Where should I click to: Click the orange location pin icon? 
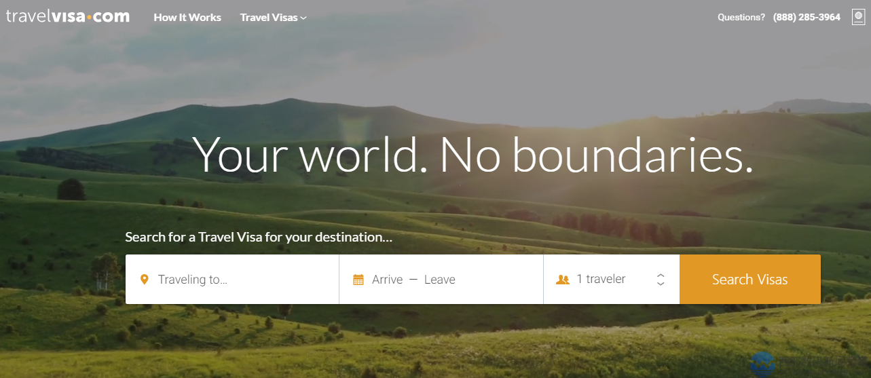click(144, 280)
